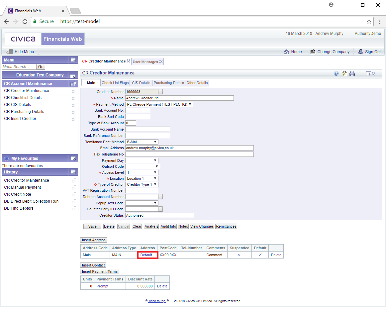Image resolution: width=386 pixels, height=313 pixels.
Task: Click the Home icon link
Action: pyautogui.click(x=293, y=52)
